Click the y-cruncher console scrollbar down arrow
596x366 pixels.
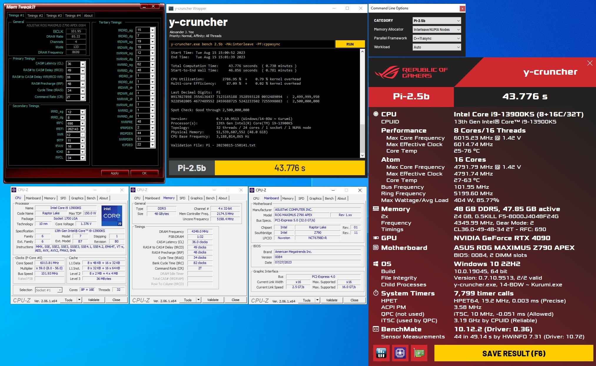pos(362,155)
